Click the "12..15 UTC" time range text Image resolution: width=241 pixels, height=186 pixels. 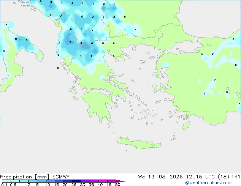200,177
